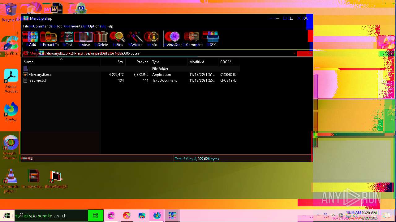Open the notification center icon
396x222 pixels.
click(x=386, y=216)
